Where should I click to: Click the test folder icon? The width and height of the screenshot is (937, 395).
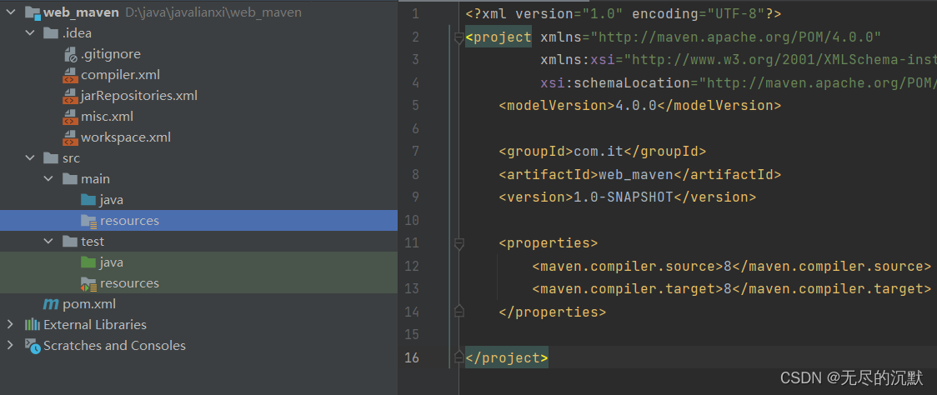point(70,242)
